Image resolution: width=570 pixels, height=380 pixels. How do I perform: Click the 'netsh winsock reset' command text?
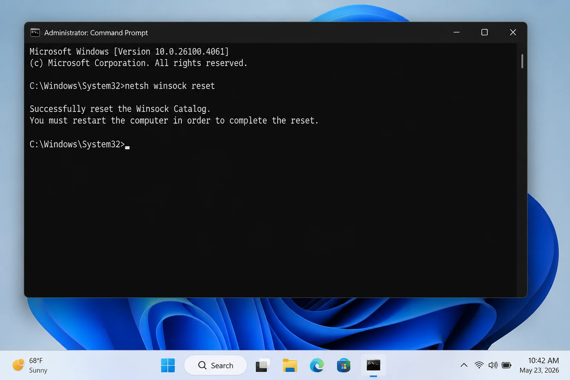170,86
